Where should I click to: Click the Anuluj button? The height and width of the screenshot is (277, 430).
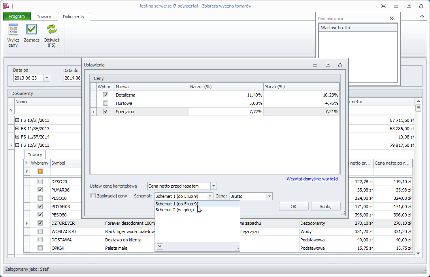[x=326, y=207]
